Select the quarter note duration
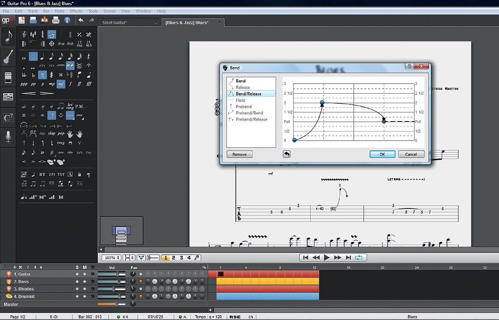The width and height of the screenshot is (499, 320). tap(42, 57)
